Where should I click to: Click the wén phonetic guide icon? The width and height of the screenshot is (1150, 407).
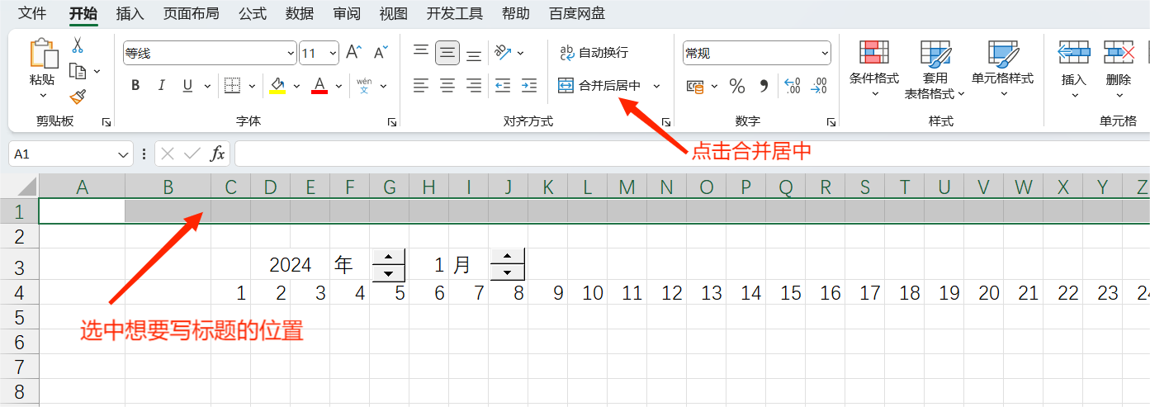[x=364, y=85]
